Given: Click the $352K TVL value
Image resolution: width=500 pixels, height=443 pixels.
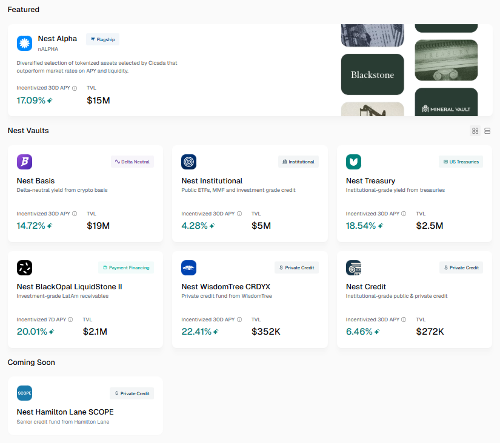Looking at the screenshot, I should (x=266, y=332).
